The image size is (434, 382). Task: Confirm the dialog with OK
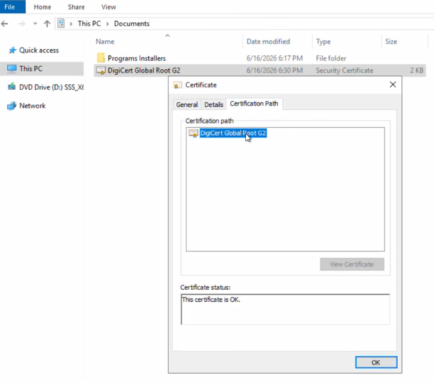[376, 362]
